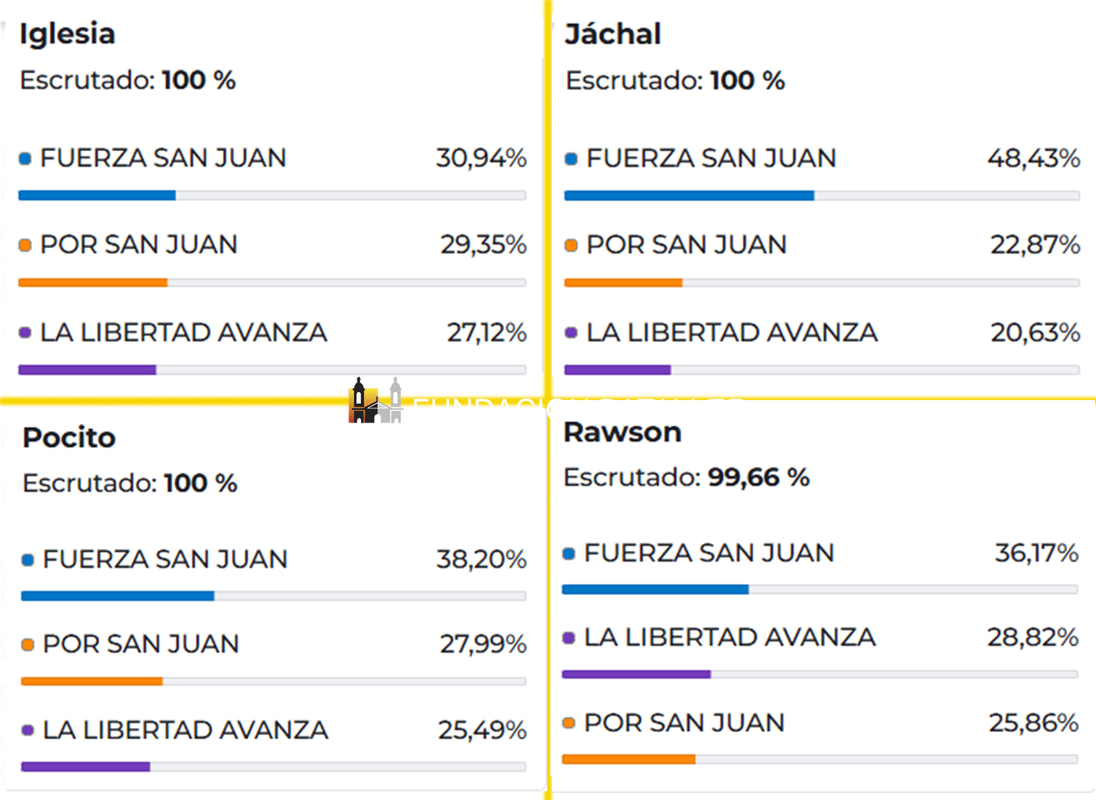Screen dimensions: 1096x800
Task: Click the orange dot beside Por San Juan in Rawson
Action: coord(569,723)
